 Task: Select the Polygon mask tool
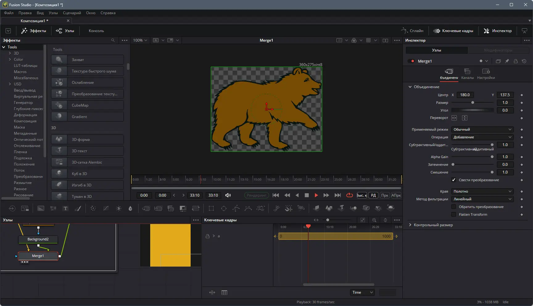[236, 208]
